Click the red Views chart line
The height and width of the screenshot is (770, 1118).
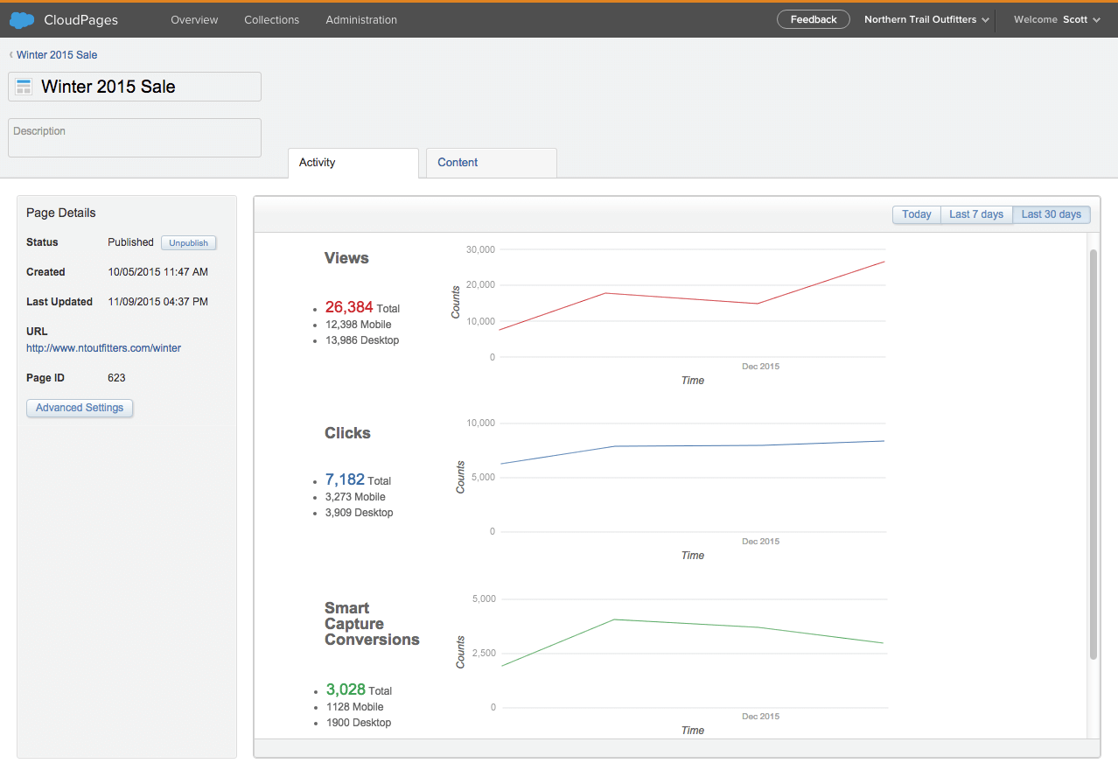click(x=691, y=297)
